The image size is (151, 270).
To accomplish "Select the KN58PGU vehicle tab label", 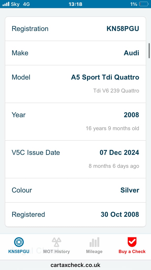I will click(19, 251).
